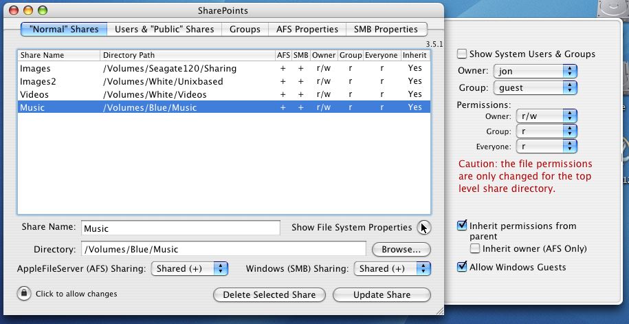Click the Browse... button
629x324 pixels.
point(401,249)
